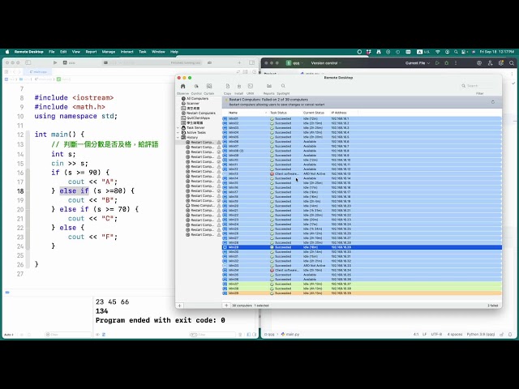The image size is (519, 389).
Task: Click the UNIX command icon in Remote Desktop
Action: click(251, 87)
